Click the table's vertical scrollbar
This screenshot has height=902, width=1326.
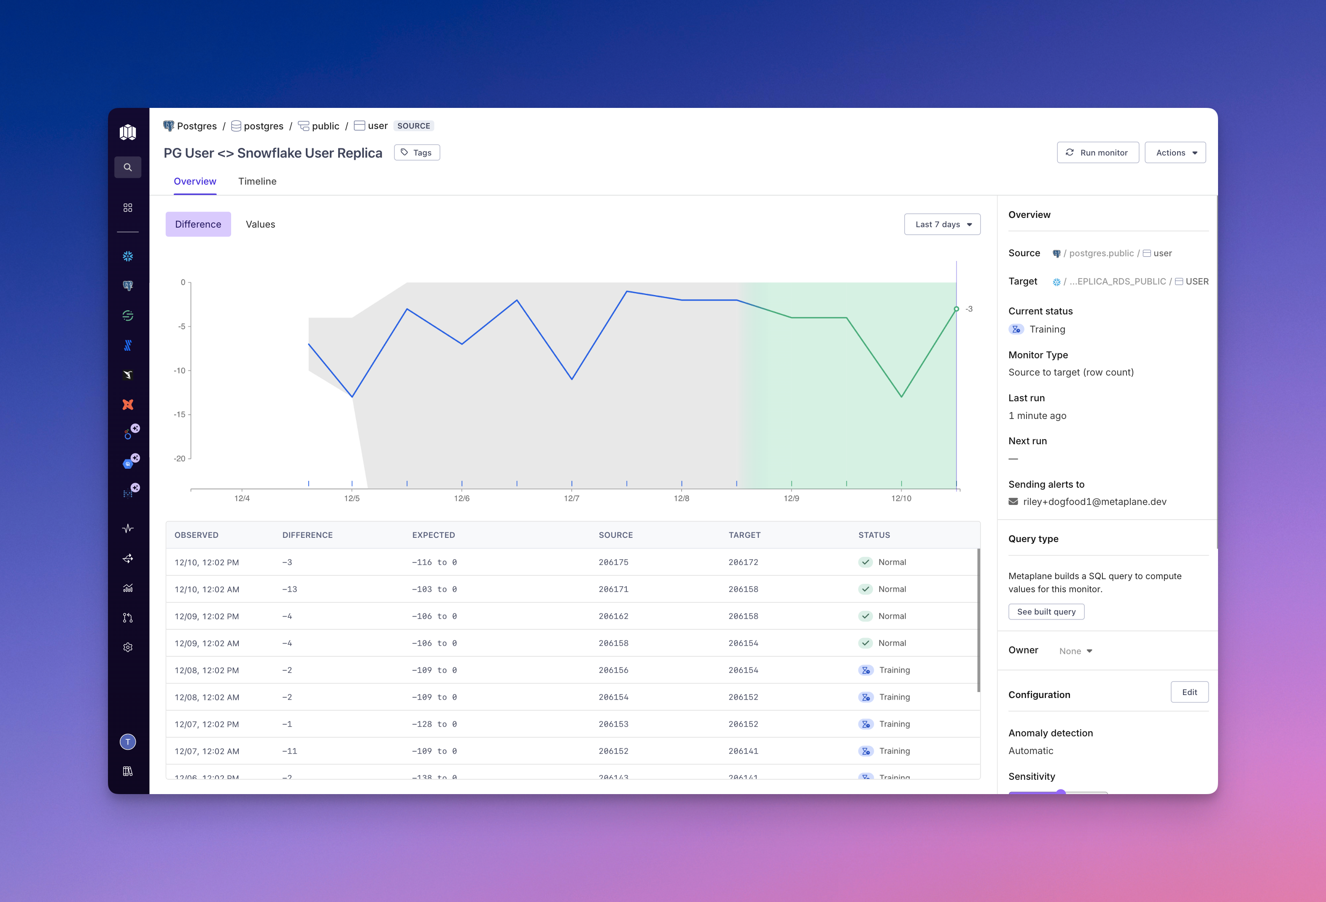[x=978, y=620]
